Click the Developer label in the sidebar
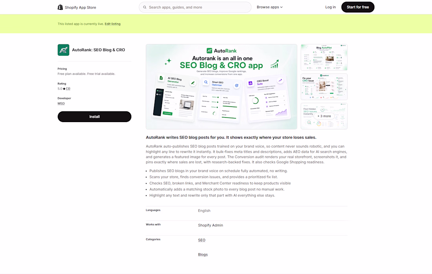432x274 pixels. (x=64, y=98)
